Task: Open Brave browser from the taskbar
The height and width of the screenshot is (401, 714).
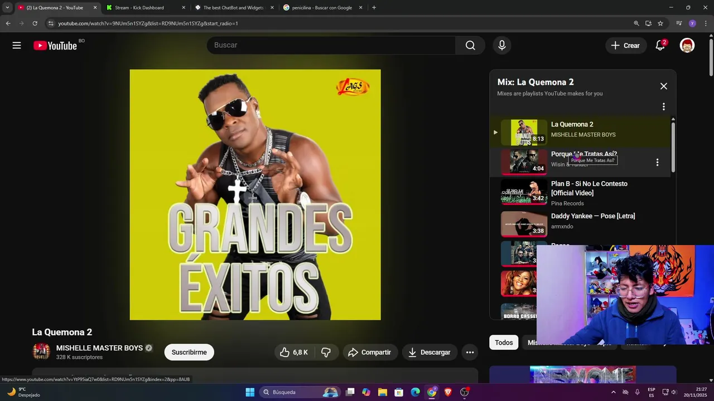Action: (448, 392)
